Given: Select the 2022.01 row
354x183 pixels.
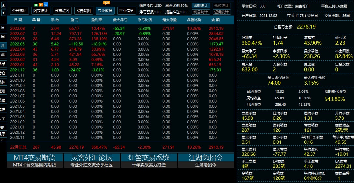Looking at the screenshot, I should click(121, 65).
